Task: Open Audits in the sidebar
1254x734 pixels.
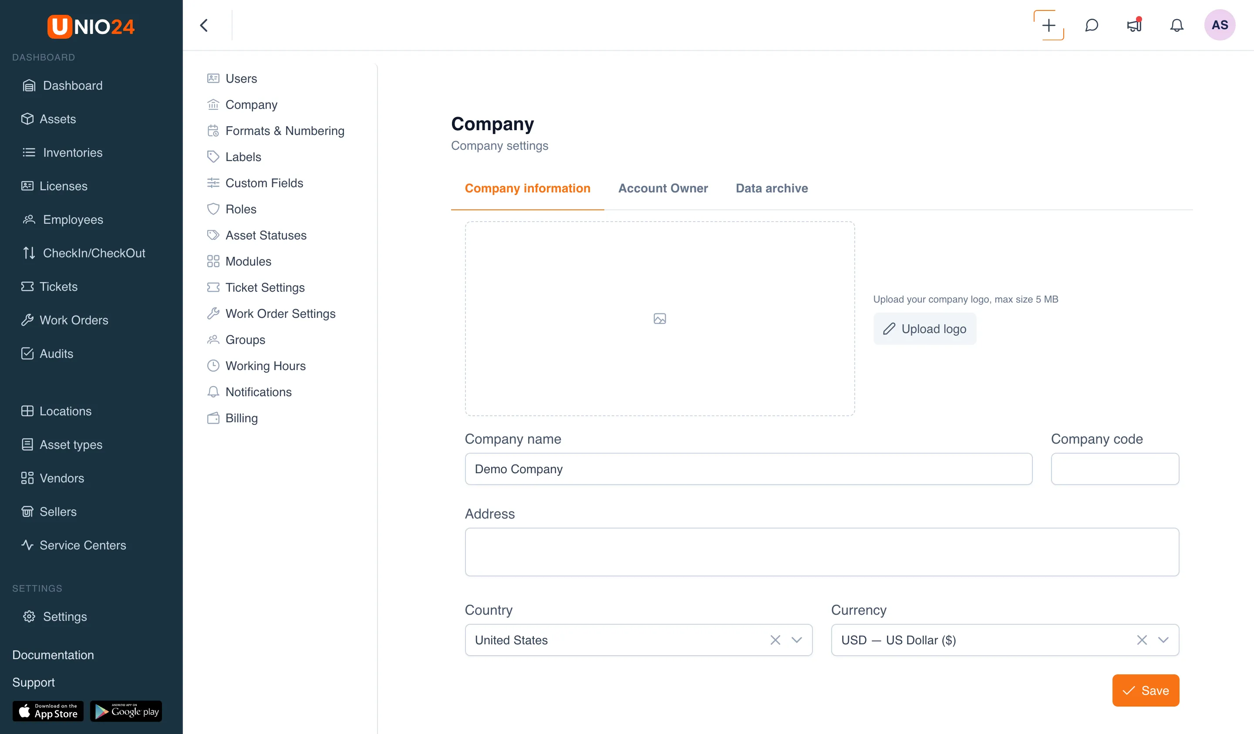Action: [47, 354]
